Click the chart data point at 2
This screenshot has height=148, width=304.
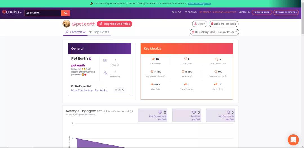pos(77,138)
